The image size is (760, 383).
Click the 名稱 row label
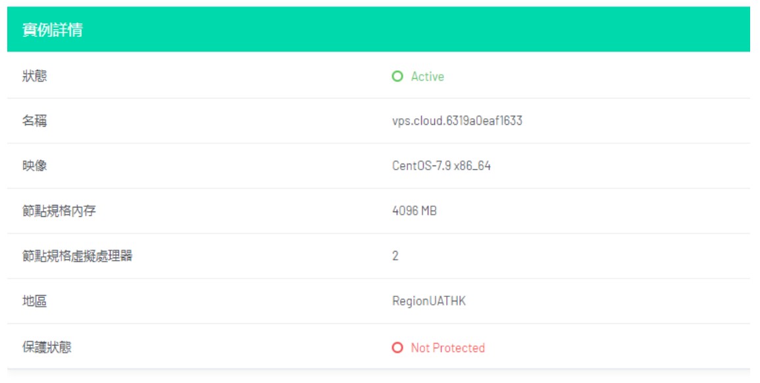tap(35, 121)
